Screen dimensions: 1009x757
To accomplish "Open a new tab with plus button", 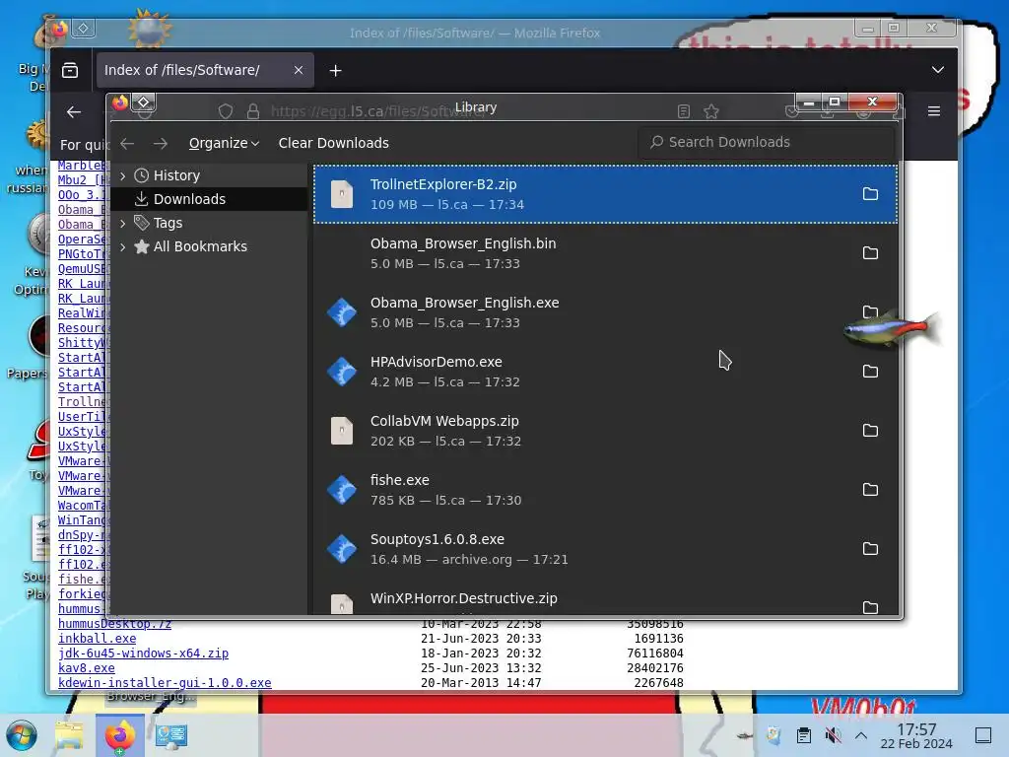I will (335, 70).
